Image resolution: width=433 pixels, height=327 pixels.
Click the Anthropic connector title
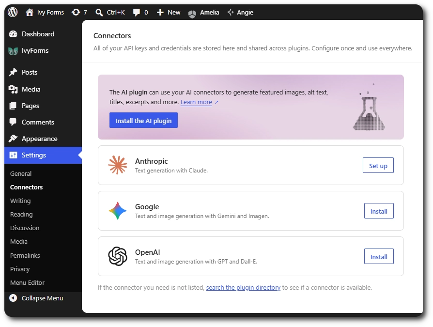(x=151, y=161)
